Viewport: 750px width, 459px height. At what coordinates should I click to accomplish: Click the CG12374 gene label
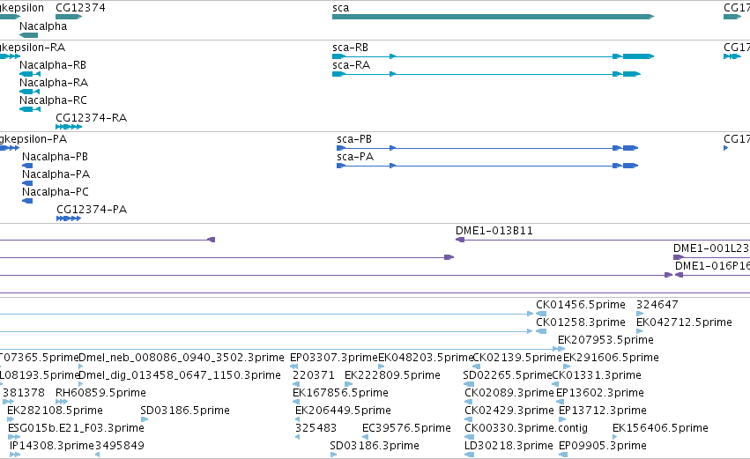coord(80,8)
